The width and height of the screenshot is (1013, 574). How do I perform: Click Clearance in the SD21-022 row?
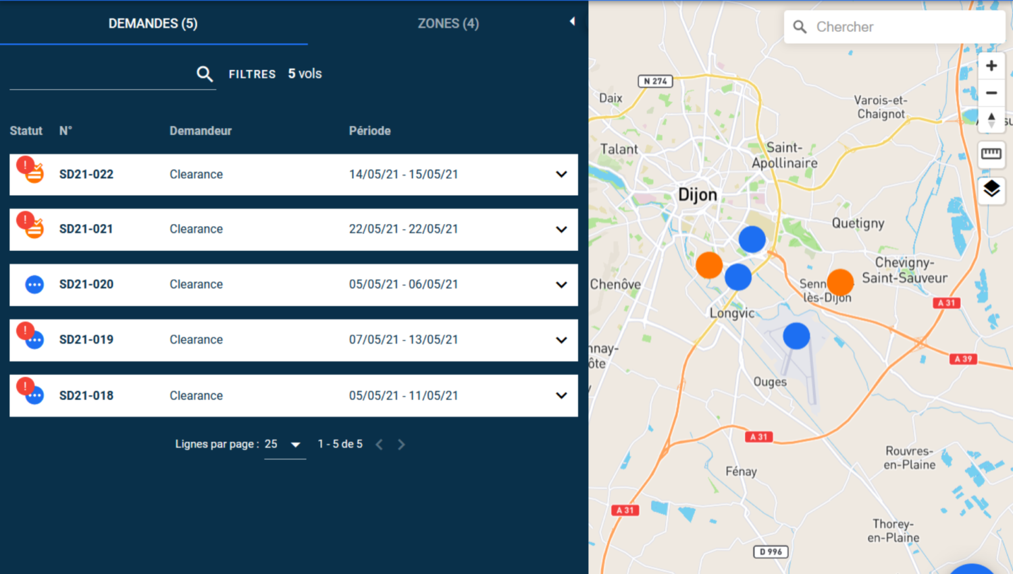click(x=196, y=174)
